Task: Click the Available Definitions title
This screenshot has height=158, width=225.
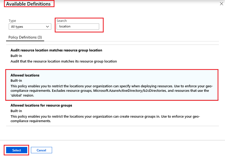Action: [x=29, y=4]
